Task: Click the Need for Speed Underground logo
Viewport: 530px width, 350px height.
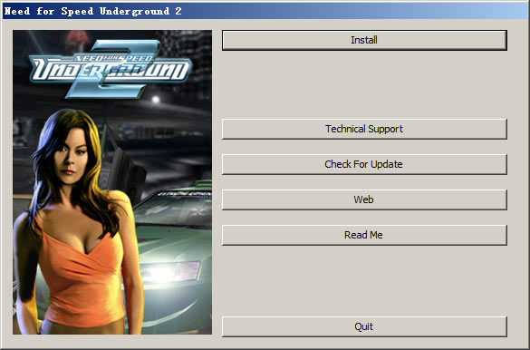Action: click(111, 69)
